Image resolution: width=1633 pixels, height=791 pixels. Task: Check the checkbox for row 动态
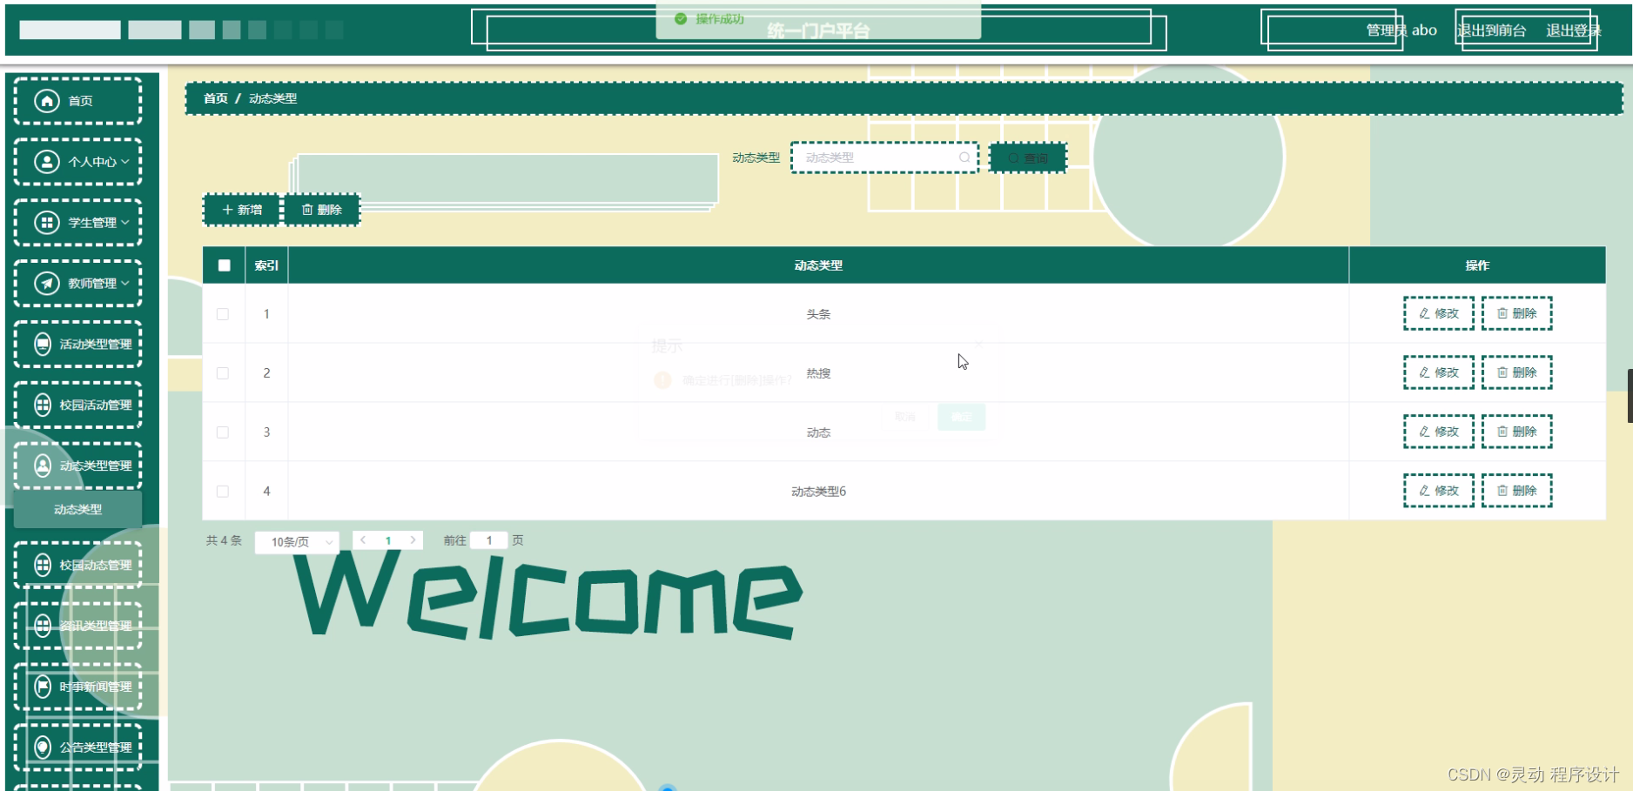pyautogui.click(x=223, y=431)
